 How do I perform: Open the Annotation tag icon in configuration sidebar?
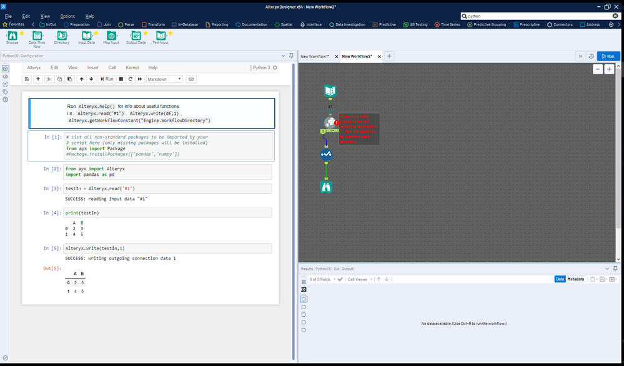tap(5, 92)
